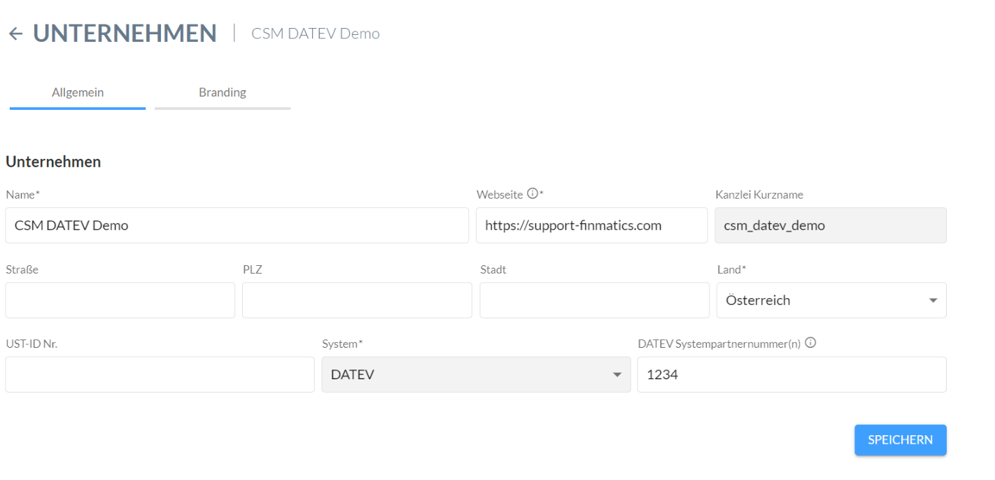Open the System dropdown showing DATEV
The width and height of the screenshot is (995, 480).
tap(476, 374)
